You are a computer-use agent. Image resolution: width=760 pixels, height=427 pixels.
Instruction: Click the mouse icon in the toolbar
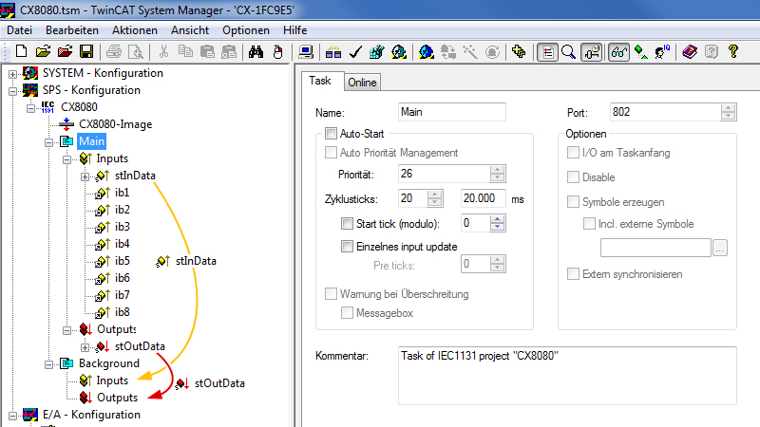(x=277, y=51)
